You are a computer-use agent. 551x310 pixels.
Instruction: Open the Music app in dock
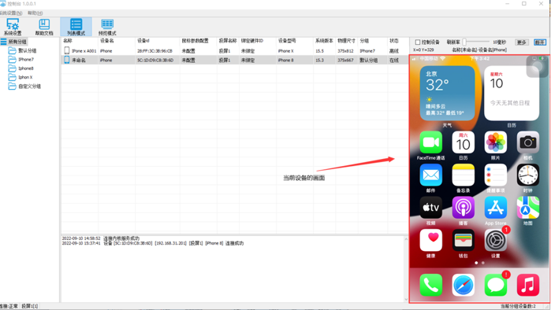[528, 285]
